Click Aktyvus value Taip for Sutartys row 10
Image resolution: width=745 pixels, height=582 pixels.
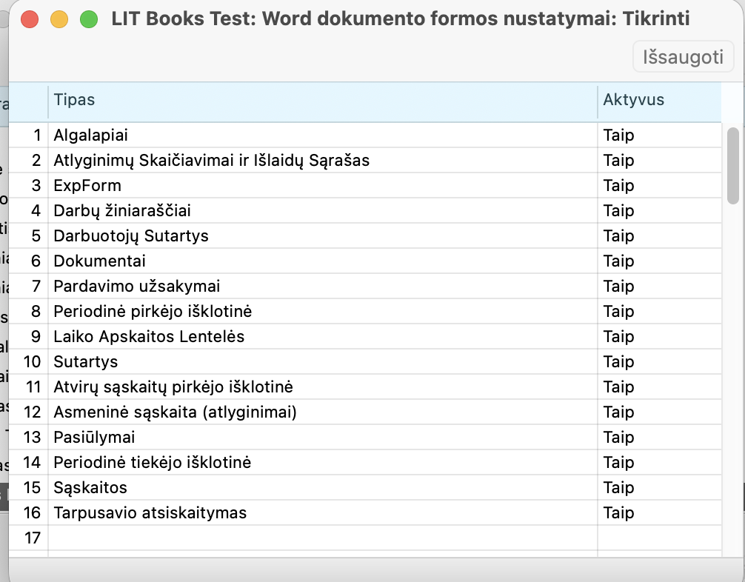(660, 362)
